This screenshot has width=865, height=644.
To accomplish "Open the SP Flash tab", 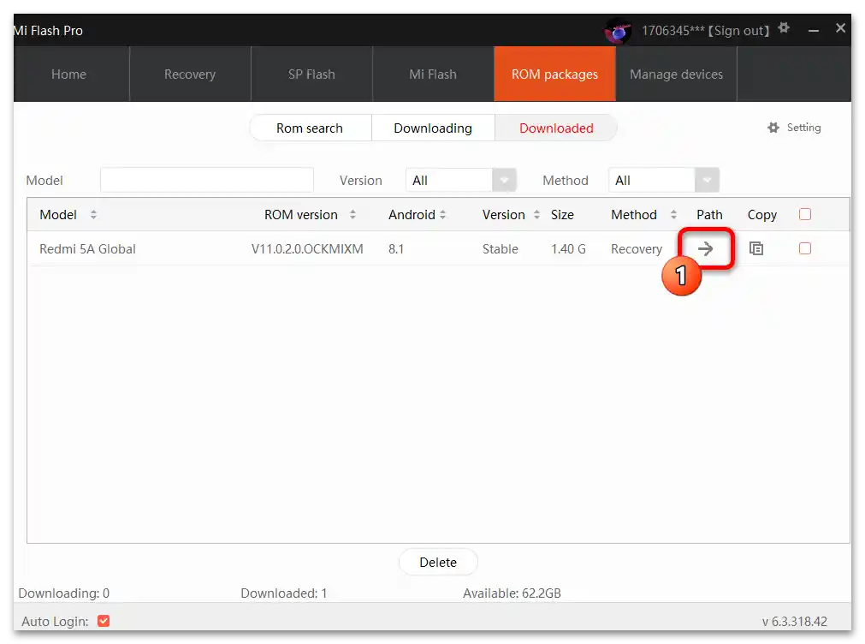I will click(x=311, y=74).
